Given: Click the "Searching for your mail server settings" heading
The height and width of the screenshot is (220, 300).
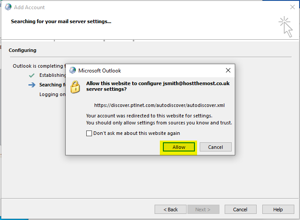Looking at the screenshot, I should (x=61, y=21).
